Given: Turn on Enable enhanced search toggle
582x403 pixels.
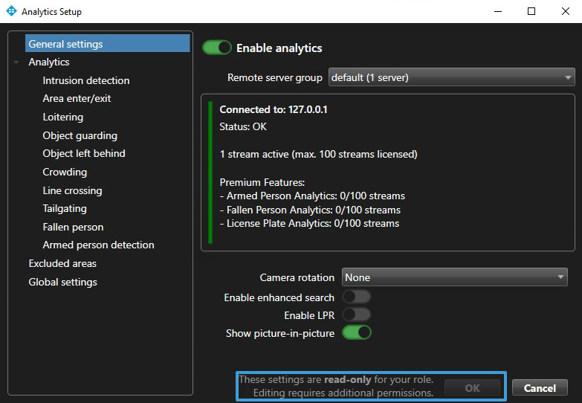Looking at the screenshot, I should point(356,297).
